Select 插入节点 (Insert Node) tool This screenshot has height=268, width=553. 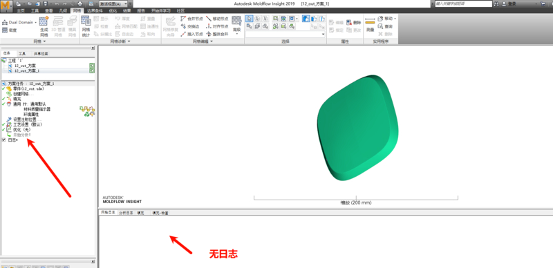191,35
